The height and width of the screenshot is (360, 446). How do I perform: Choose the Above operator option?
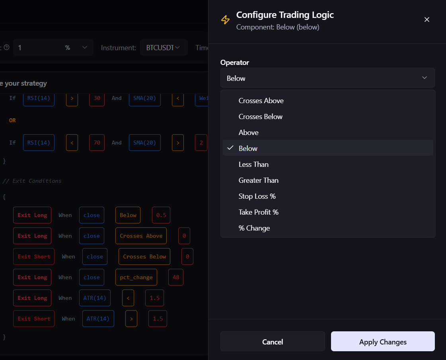pos(328,133)
